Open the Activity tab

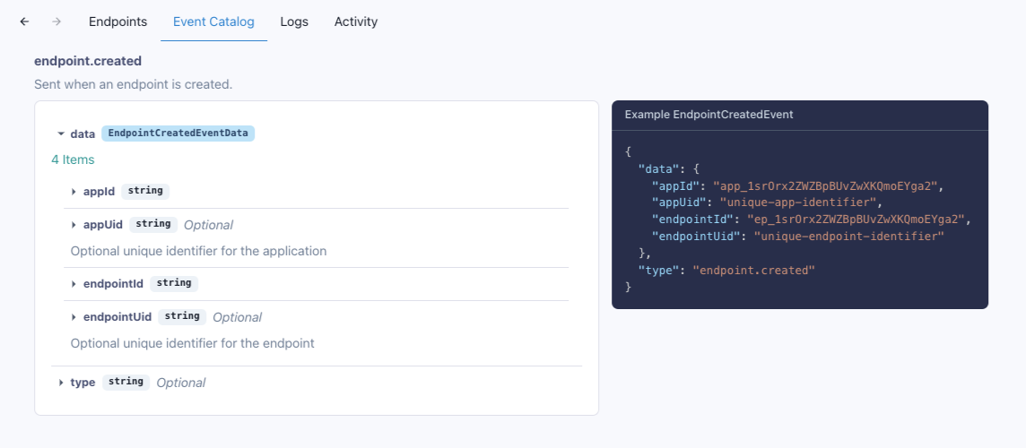[356, 22]
